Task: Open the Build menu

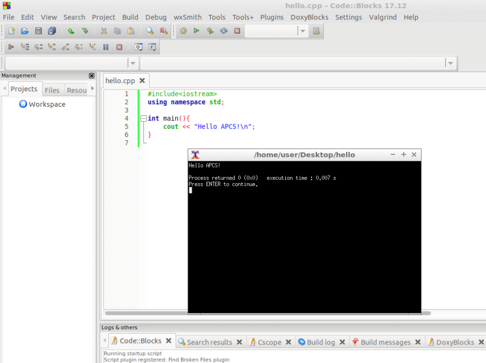Action: 130,17
